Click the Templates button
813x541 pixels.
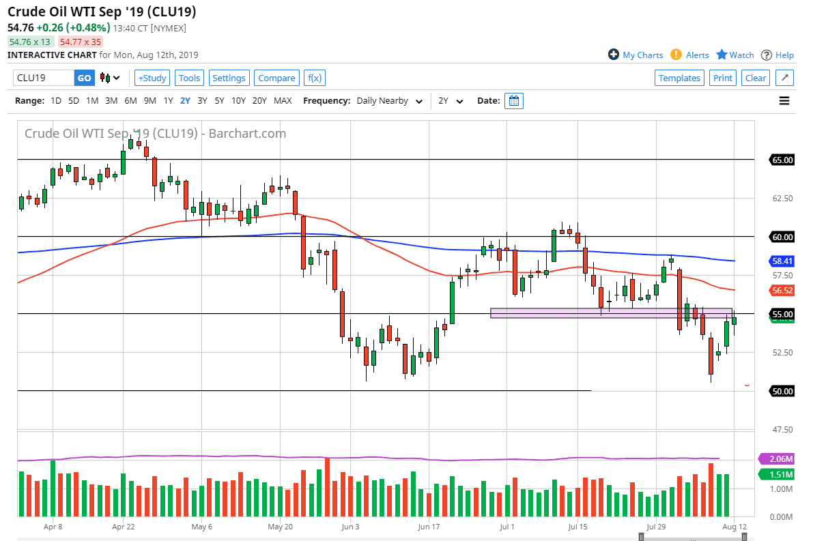click(679, 77)
